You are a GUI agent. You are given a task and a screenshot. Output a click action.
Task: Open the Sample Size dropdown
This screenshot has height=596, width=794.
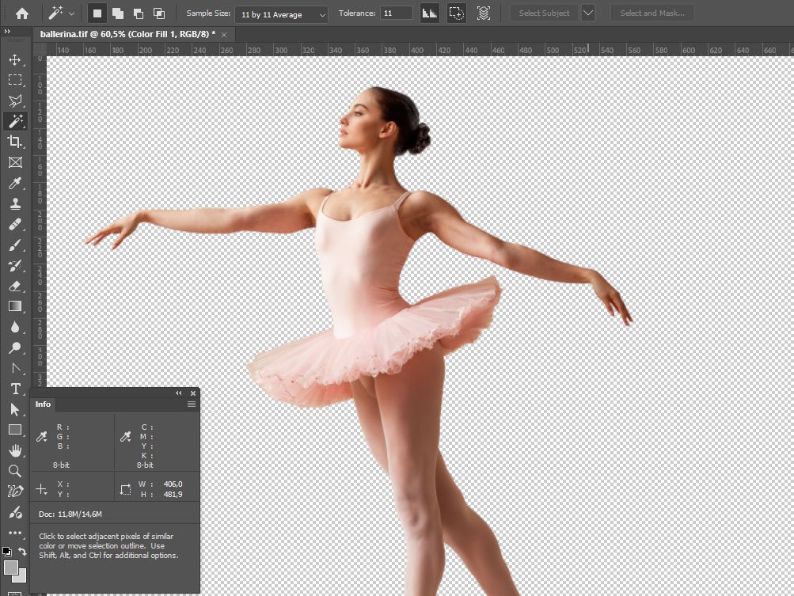281,14
